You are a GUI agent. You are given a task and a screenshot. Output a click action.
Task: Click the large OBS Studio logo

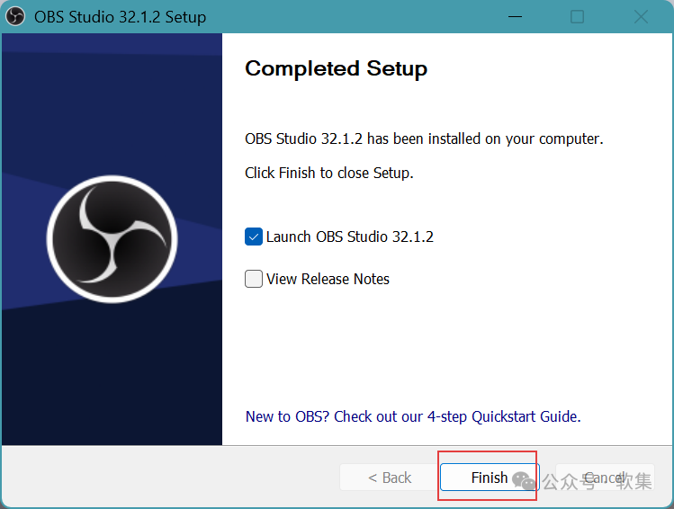tap(112, 239)
